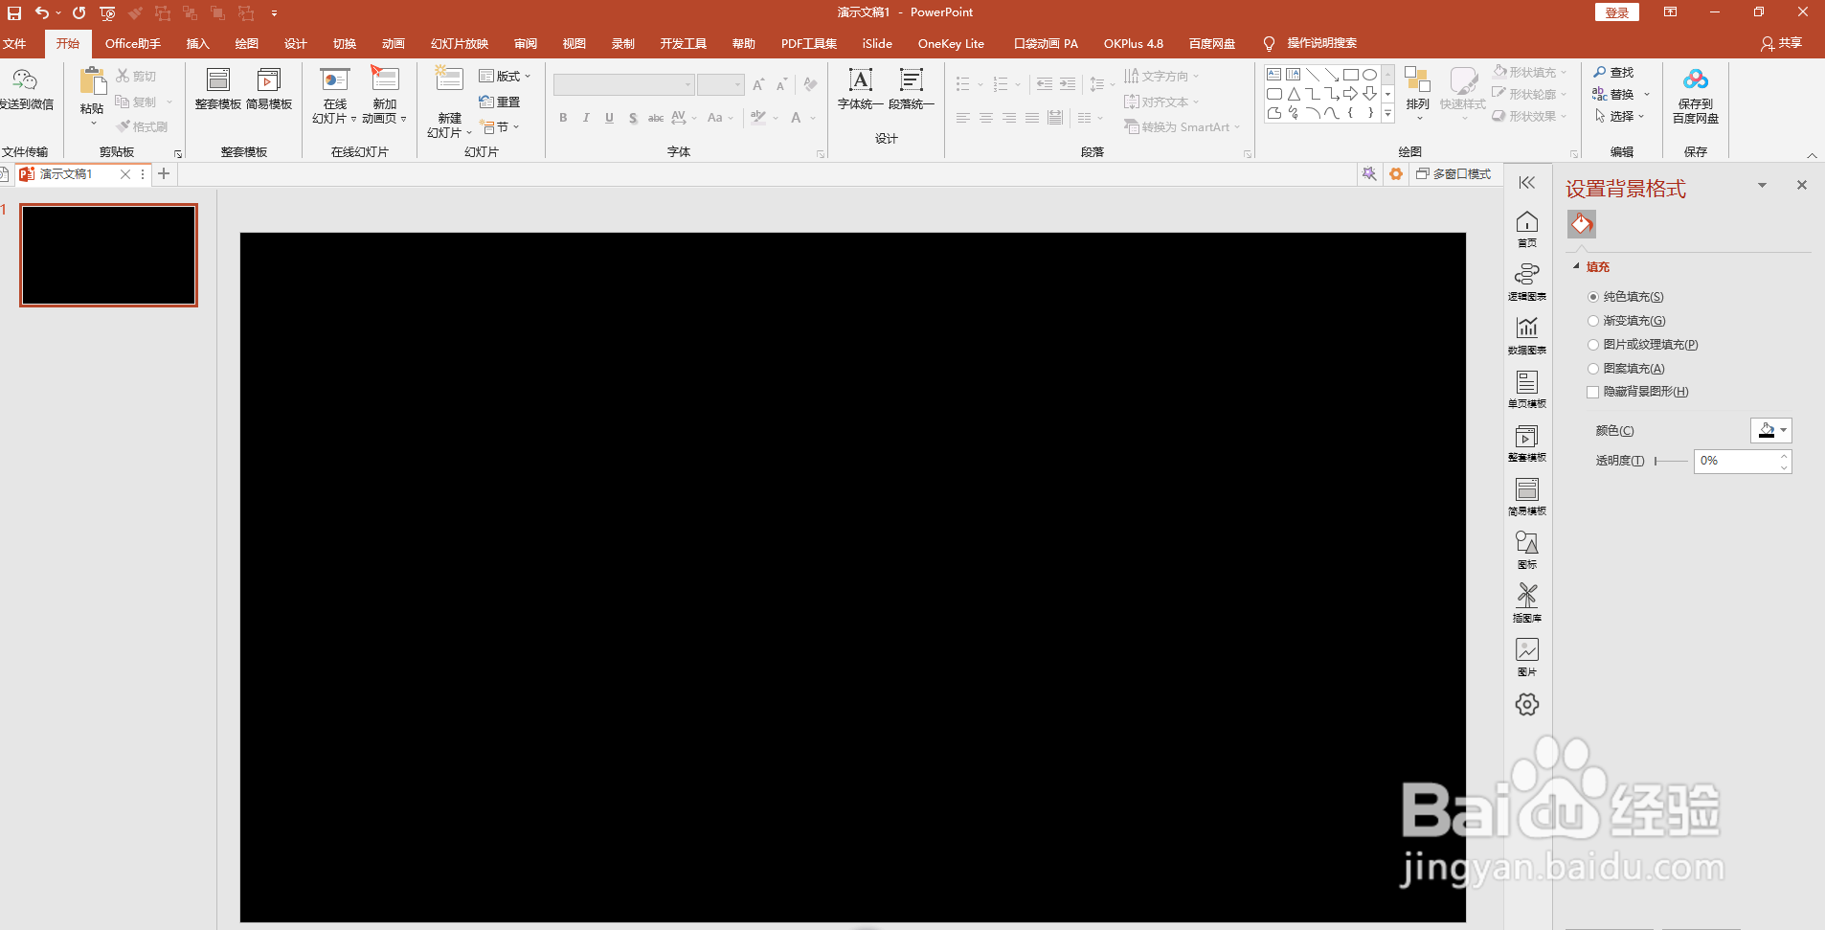Click the gear settings icon in side panel
Screen dimensions: 1825x930
tap(1527, 705)
